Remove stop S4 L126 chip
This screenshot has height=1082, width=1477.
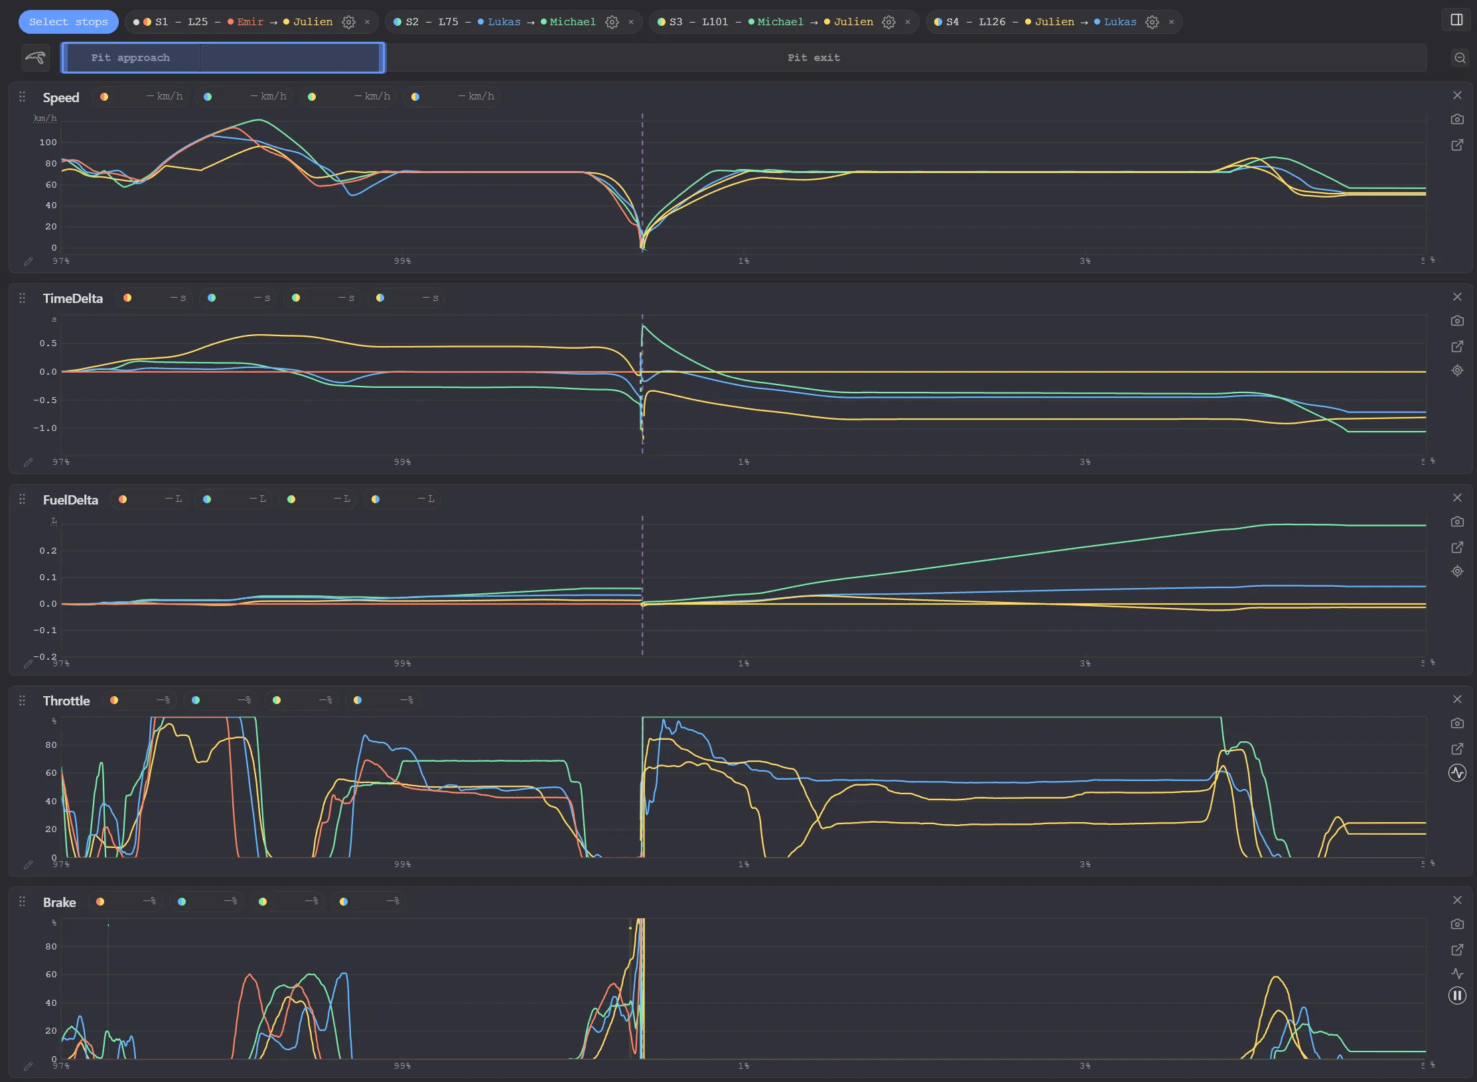point(1171,22)
